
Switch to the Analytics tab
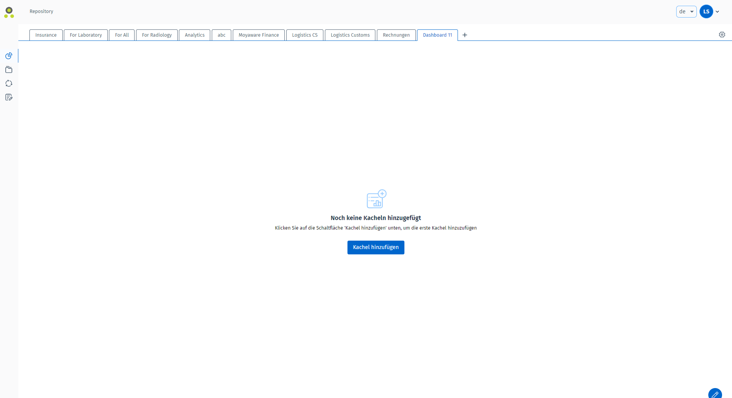click(195, 35)
